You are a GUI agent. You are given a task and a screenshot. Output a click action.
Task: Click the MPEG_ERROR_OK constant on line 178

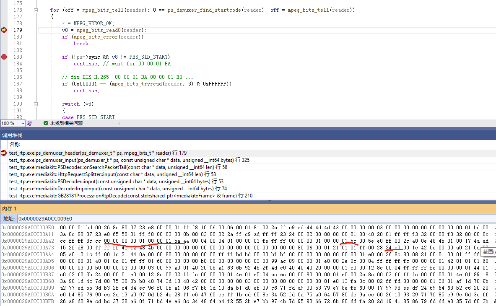pyautogui.click(x=93, y=23)
